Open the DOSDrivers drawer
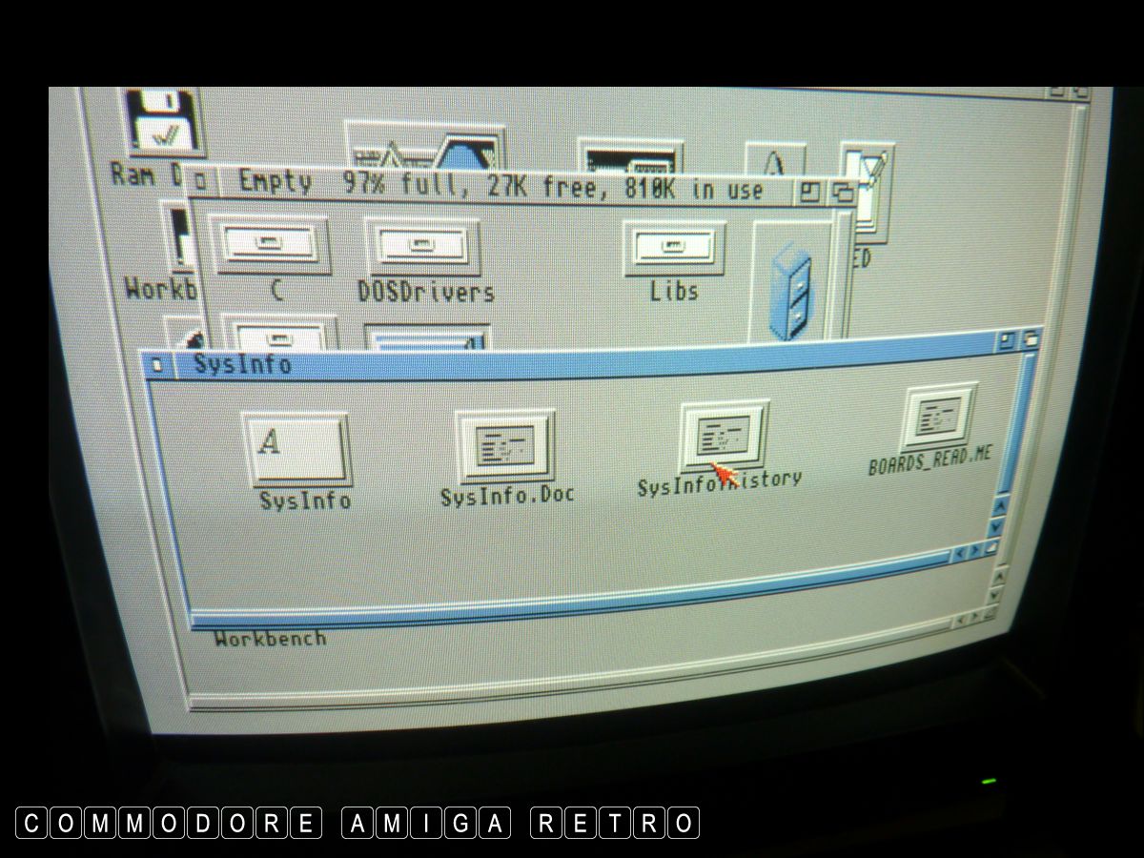This screenshot has width=1144, height=858. (422, 246)
